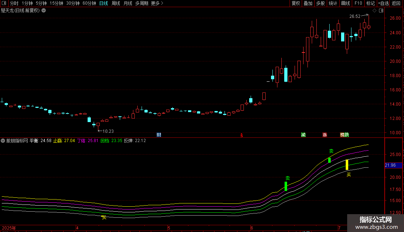The image size is (404, 232).
Task: Click the 减 event marker
Action: pyautogui.click(x=303, y=135)
